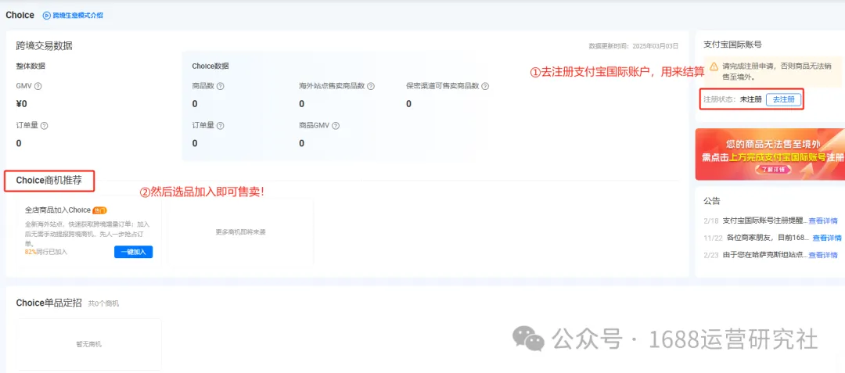The height and width of the screenshot is (373, 845).
Task: Click the ¥0 GMV value
Action: (x=22, y=104)
